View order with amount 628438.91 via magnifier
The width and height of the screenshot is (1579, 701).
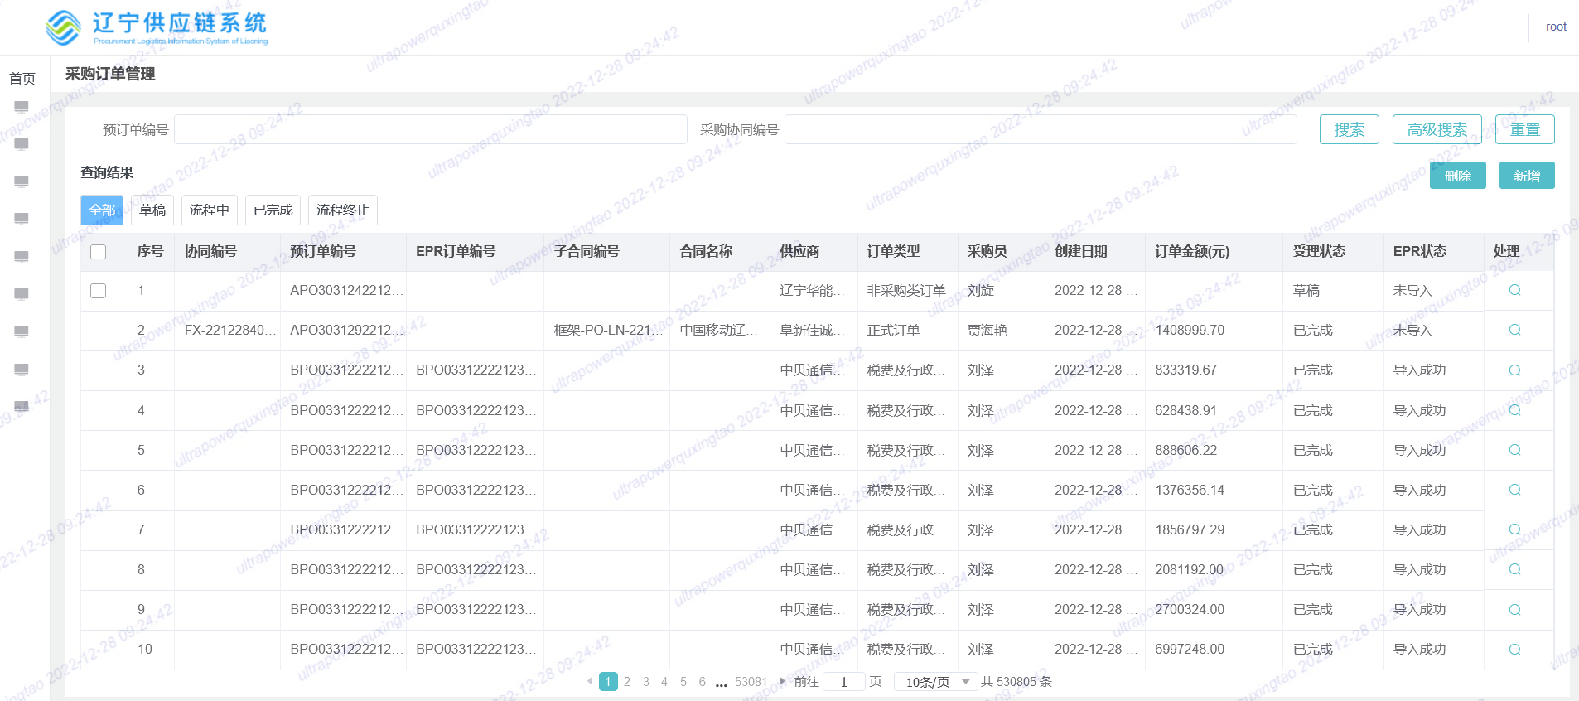click(x=1514, y=410)
